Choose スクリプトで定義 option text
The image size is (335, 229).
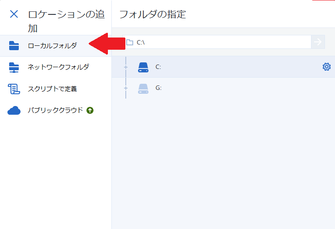click(x=52, y=89)
